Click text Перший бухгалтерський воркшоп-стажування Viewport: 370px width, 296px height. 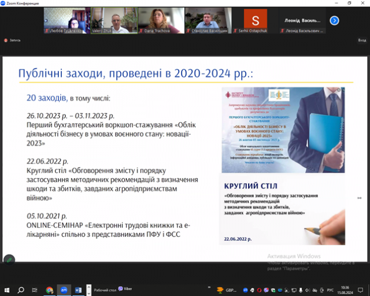point(99,125)
